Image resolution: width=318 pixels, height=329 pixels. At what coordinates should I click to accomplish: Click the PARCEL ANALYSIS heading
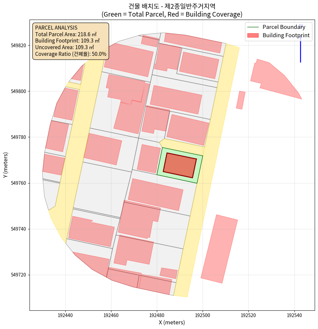56,28
